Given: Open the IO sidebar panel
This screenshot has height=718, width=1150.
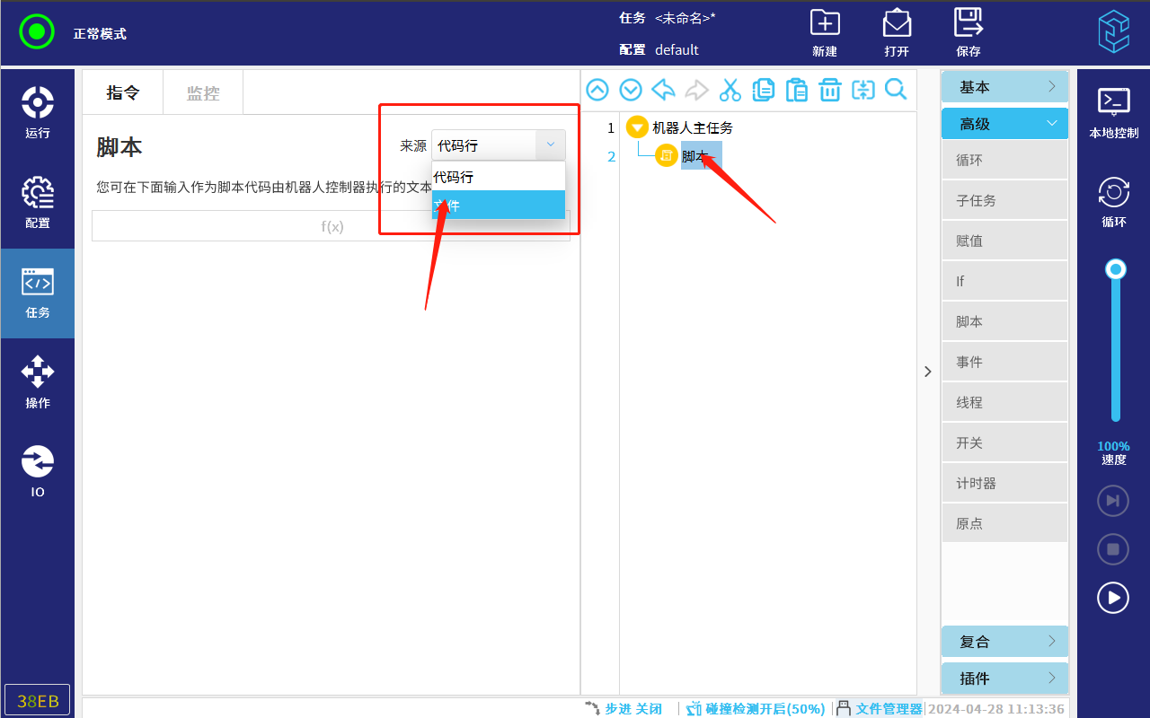Looking at the screenshot, I should click(x=38, y=472).
